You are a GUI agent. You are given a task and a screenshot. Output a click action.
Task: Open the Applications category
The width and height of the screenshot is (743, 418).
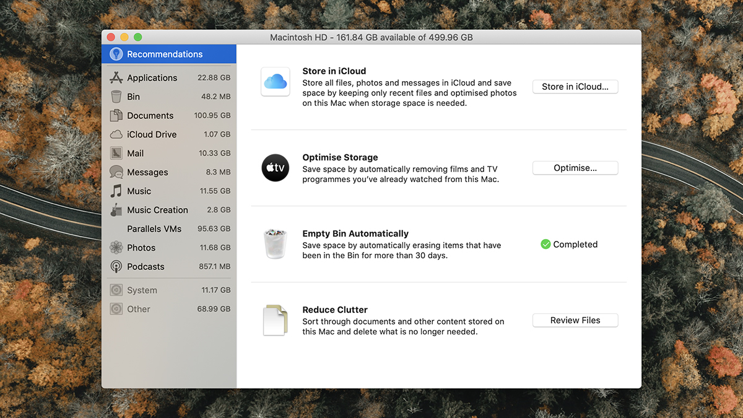click(169, 77)
